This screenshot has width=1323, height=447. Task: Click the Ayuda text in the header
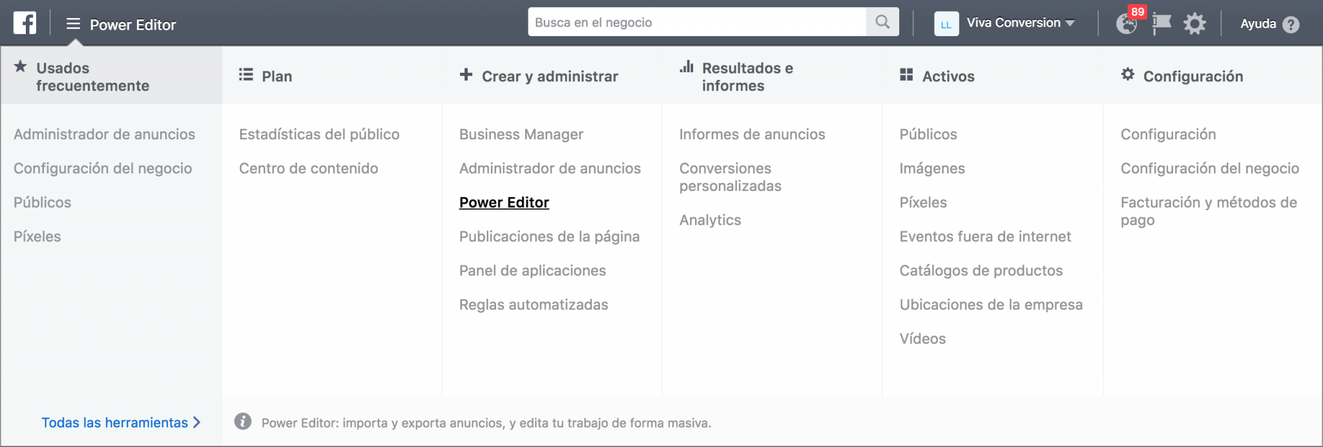(x=1258, y=24)
